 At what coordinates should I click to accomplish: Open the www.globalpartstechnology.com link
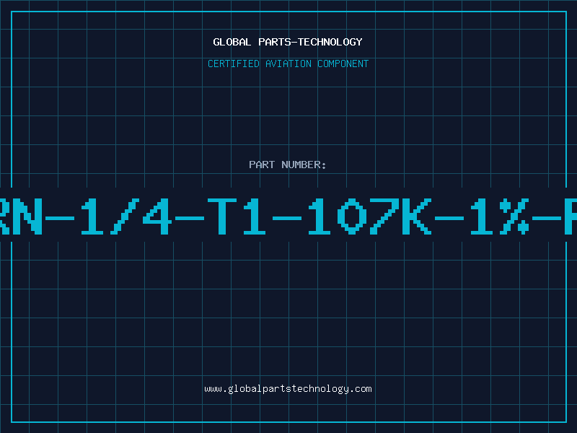pos(288,389)
